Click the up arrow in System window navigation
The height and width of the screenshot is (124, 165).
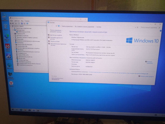click(x=56, y=26)
